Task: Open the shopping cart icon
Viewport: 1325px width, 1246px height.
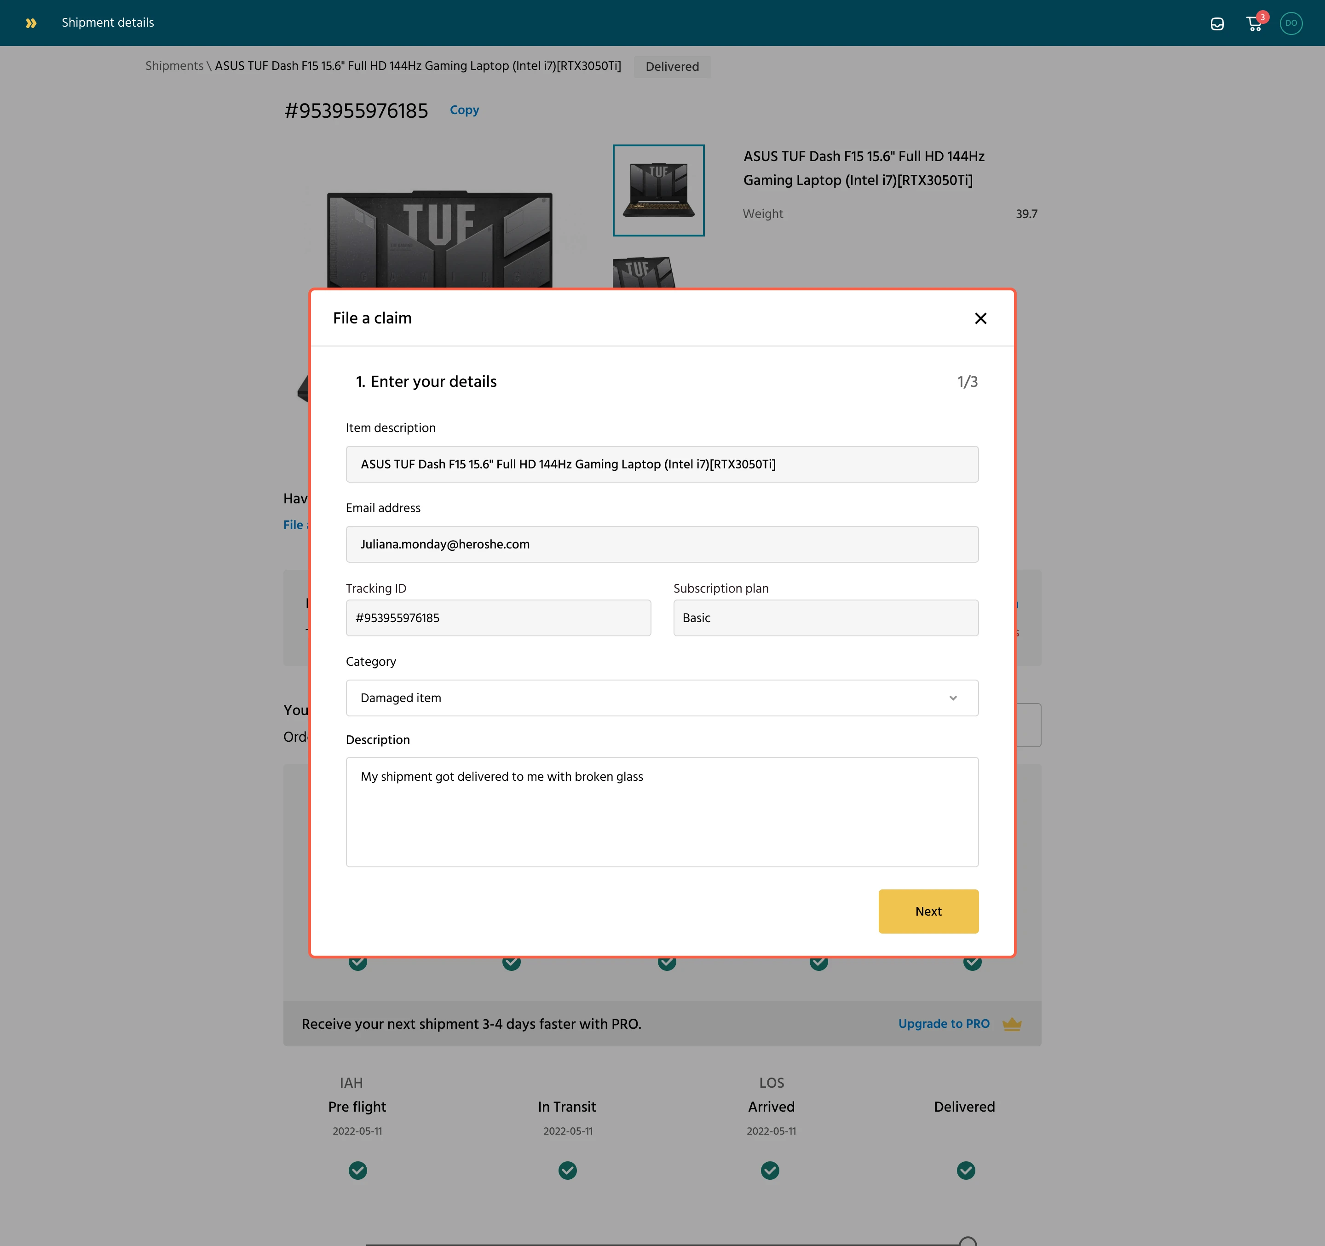Action: pyautogui.click(x=1254, y=25)
